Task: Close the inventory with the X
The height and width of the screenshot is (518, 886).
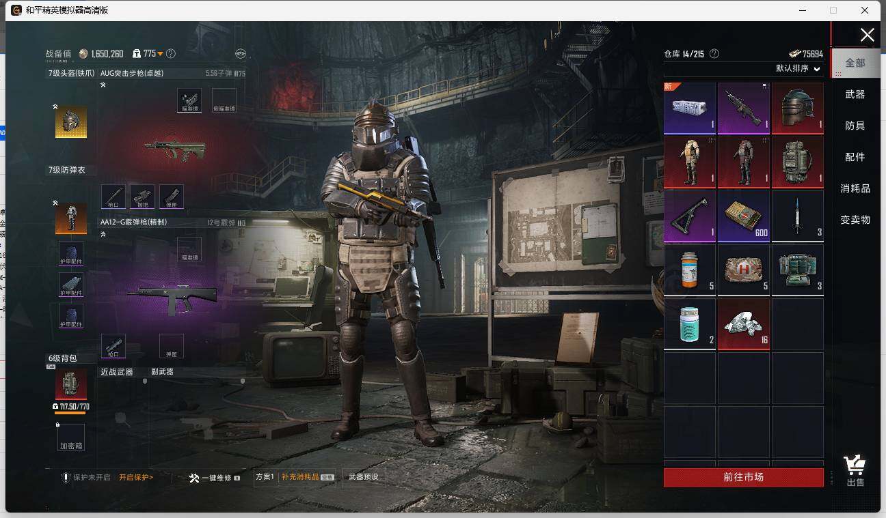Action: [x=867, y=35]
